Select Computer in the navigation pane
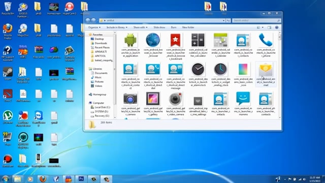This screenshot has width=325, height=183. click(x=96, y=103)
